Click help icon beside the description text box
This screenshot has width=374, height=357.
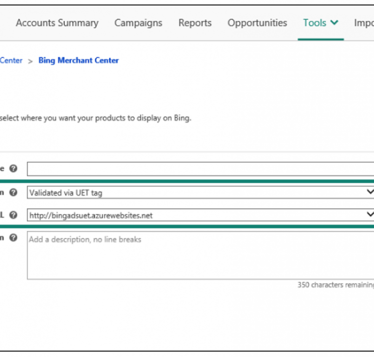13,238
